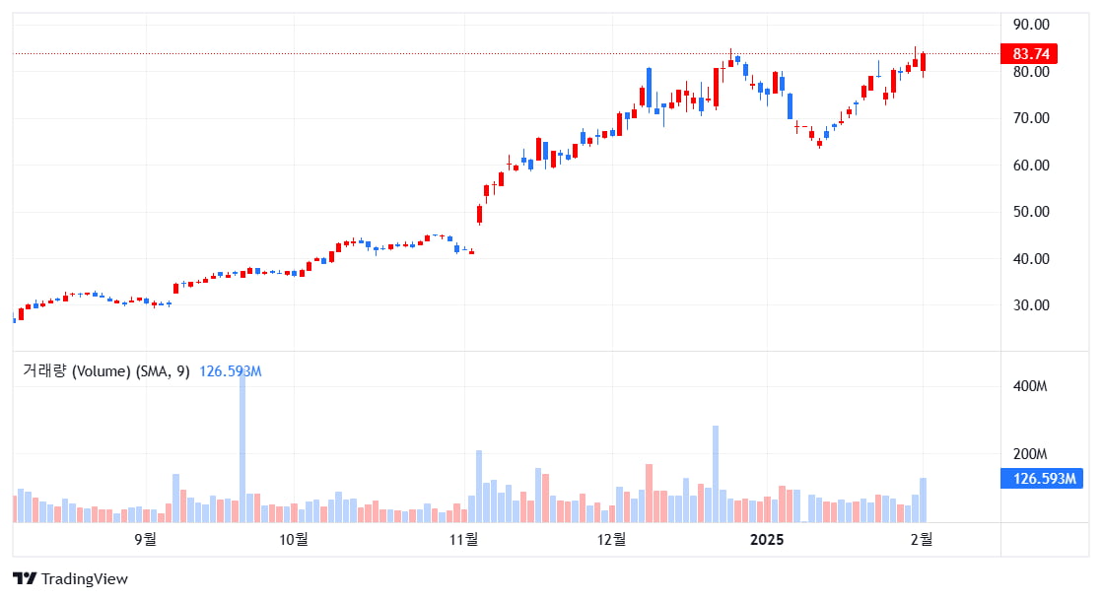Click the last blue volume bar near 2월

tap(923, 500)
